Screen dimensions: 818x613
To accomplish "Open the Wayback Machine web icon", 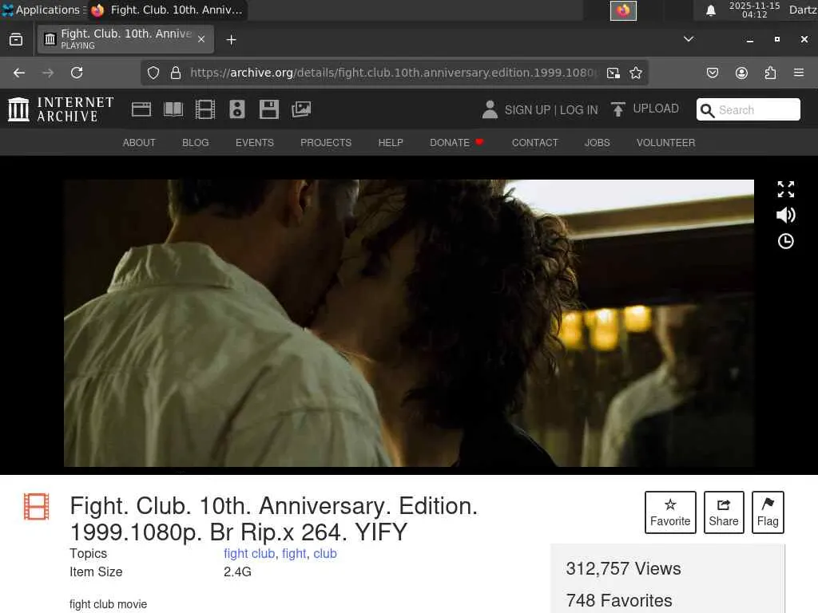I will point(141,109).
